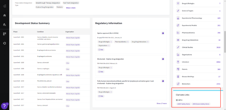Screen dimensions: 226x110
Task: Click the Drugs & Biologics 1 chip under Opdivo approval
Action: pos(105,42)
